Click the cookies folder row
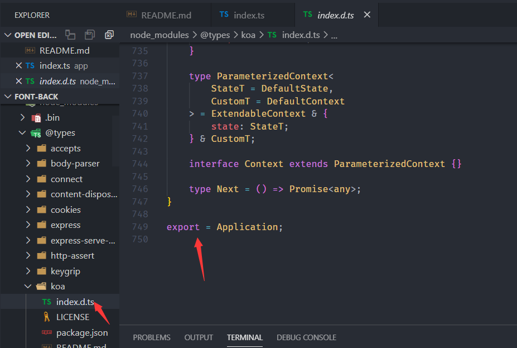This screenshot has height=348, width=517. [60, 209]
